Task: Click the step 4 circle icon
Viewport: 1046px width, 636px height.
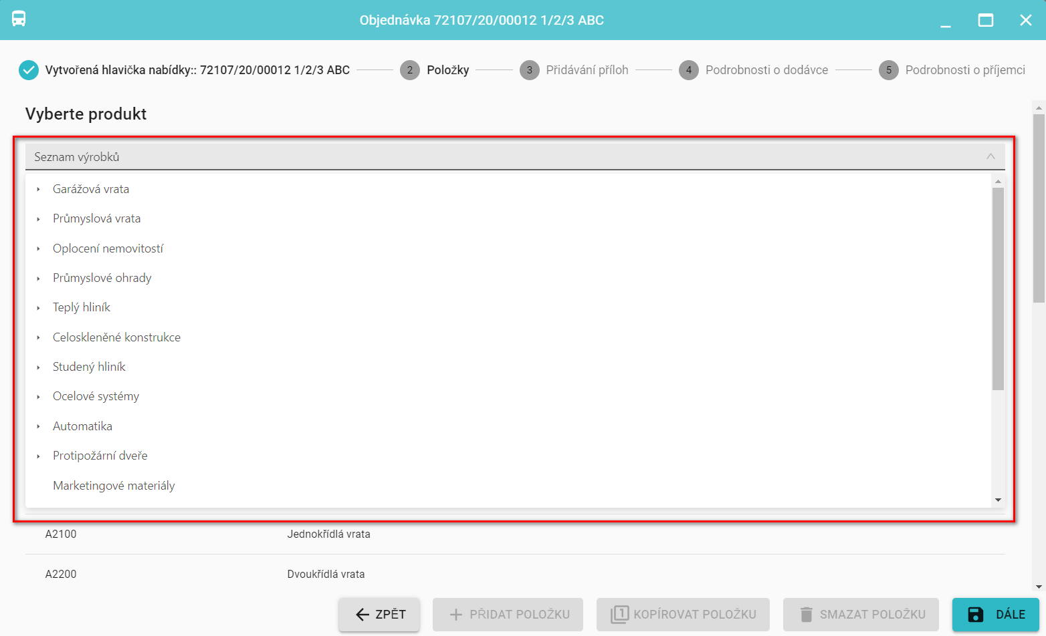Action: [x=688, y=70]
